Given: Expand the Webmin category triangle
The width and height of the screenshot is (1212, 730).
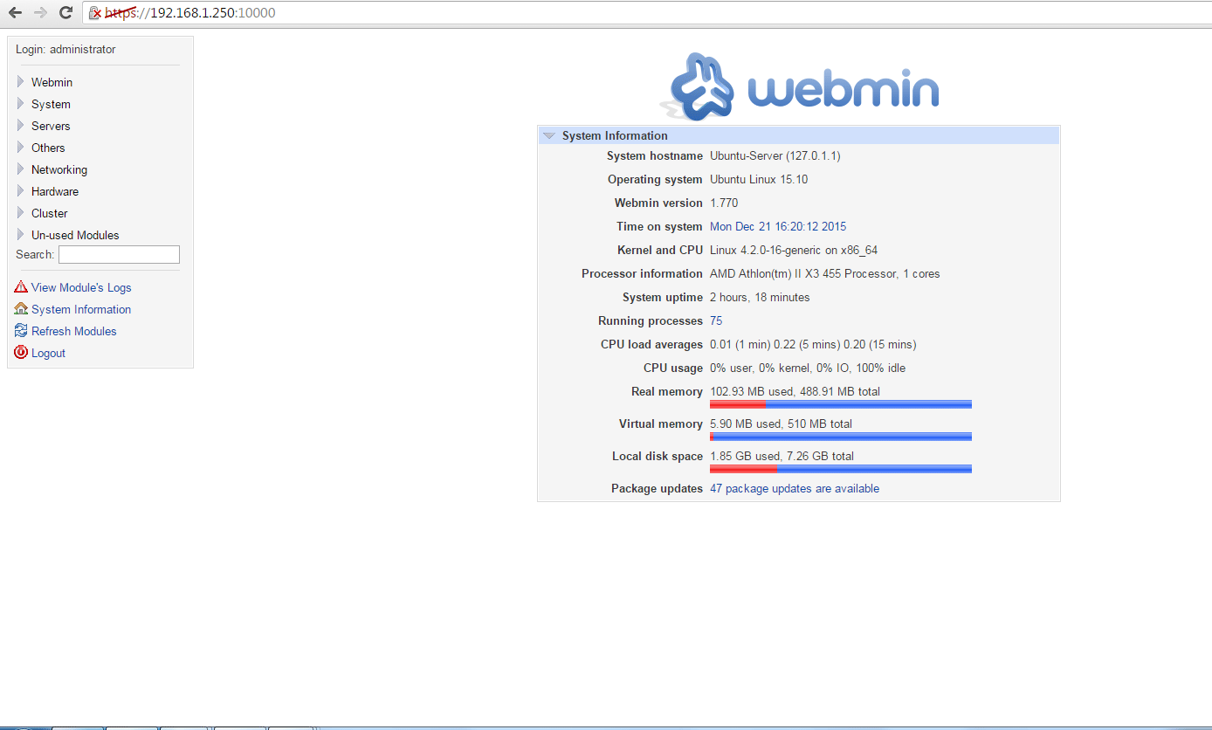Looking at the screenshot, I should 21,82.
